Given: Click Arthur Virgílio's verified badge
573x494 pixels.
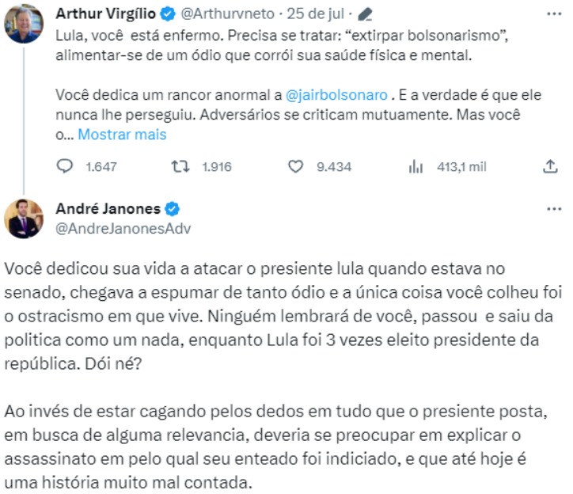Looking at the screenshot, I should pyautogui.click(x=168, y=14).
